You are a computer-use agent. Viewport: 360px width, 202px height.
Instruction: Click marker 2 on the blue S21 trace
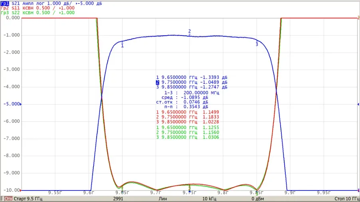click(x=190, y=33)
